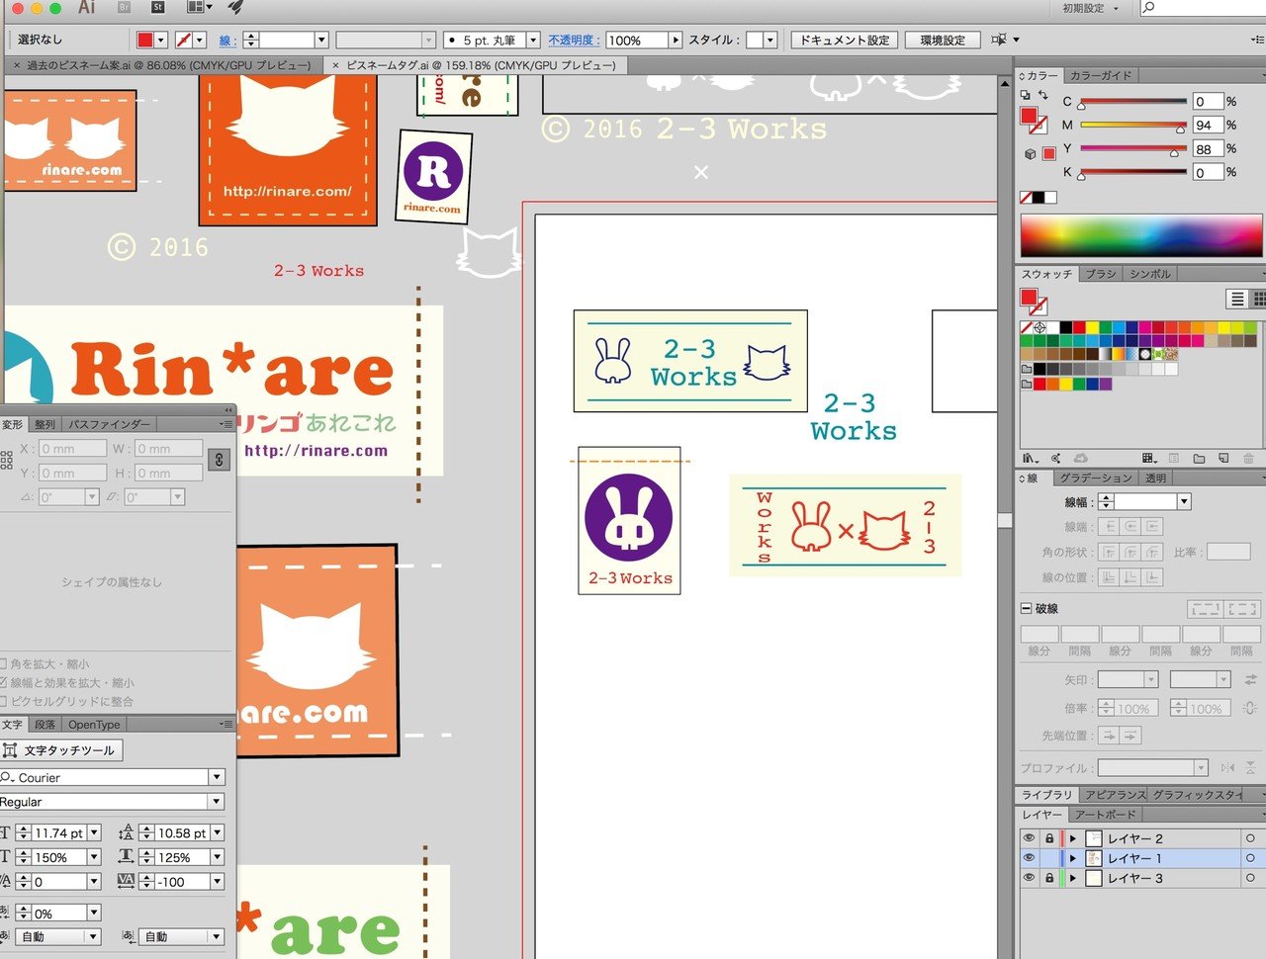The height and width of the screenshot is (959, 1266).
Task: Switch to the グラデーション tab
Action: [x=1095, y=478]
